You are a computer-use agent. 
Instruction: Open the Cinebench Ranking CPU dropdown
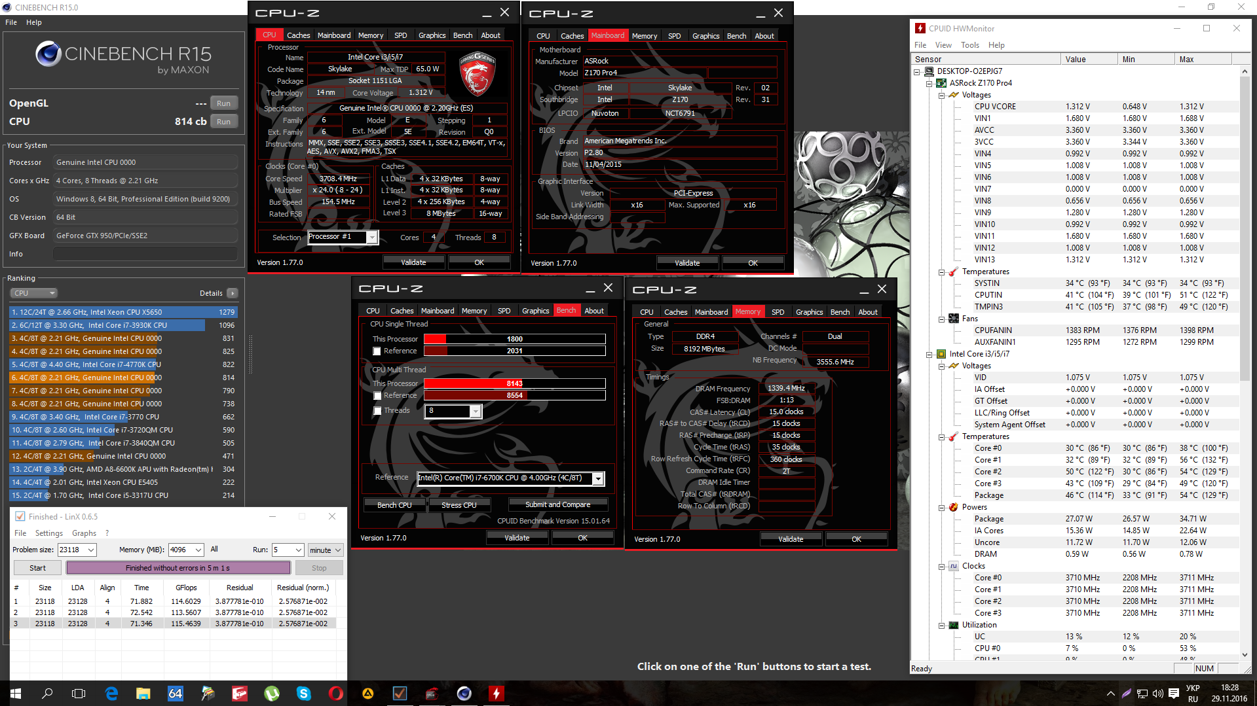(34, 293)
